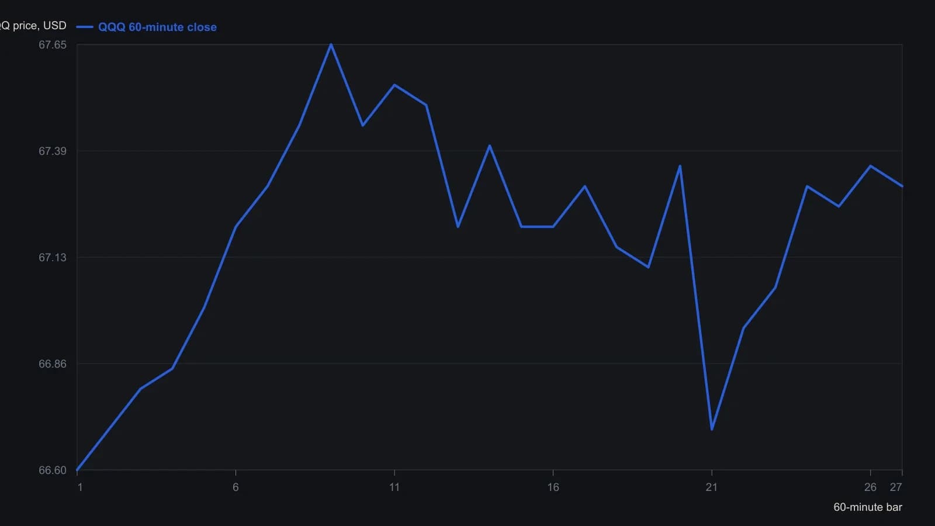Click the 67.13 y-axis label
The width and height of the screenshot is (935, 526).
[x=53, y=258]
